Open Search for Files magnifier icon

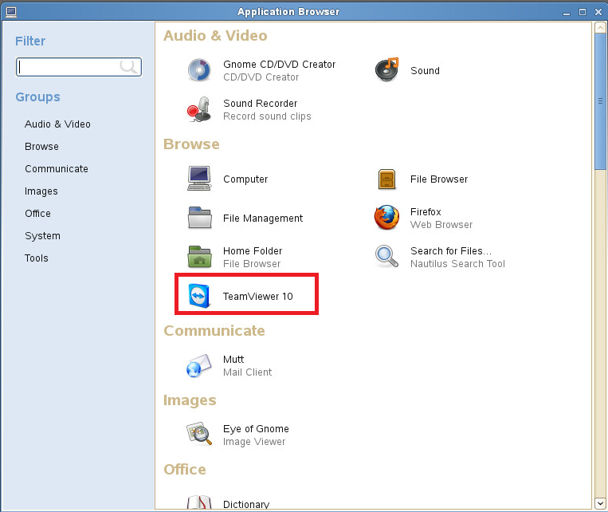pos(386,257)
